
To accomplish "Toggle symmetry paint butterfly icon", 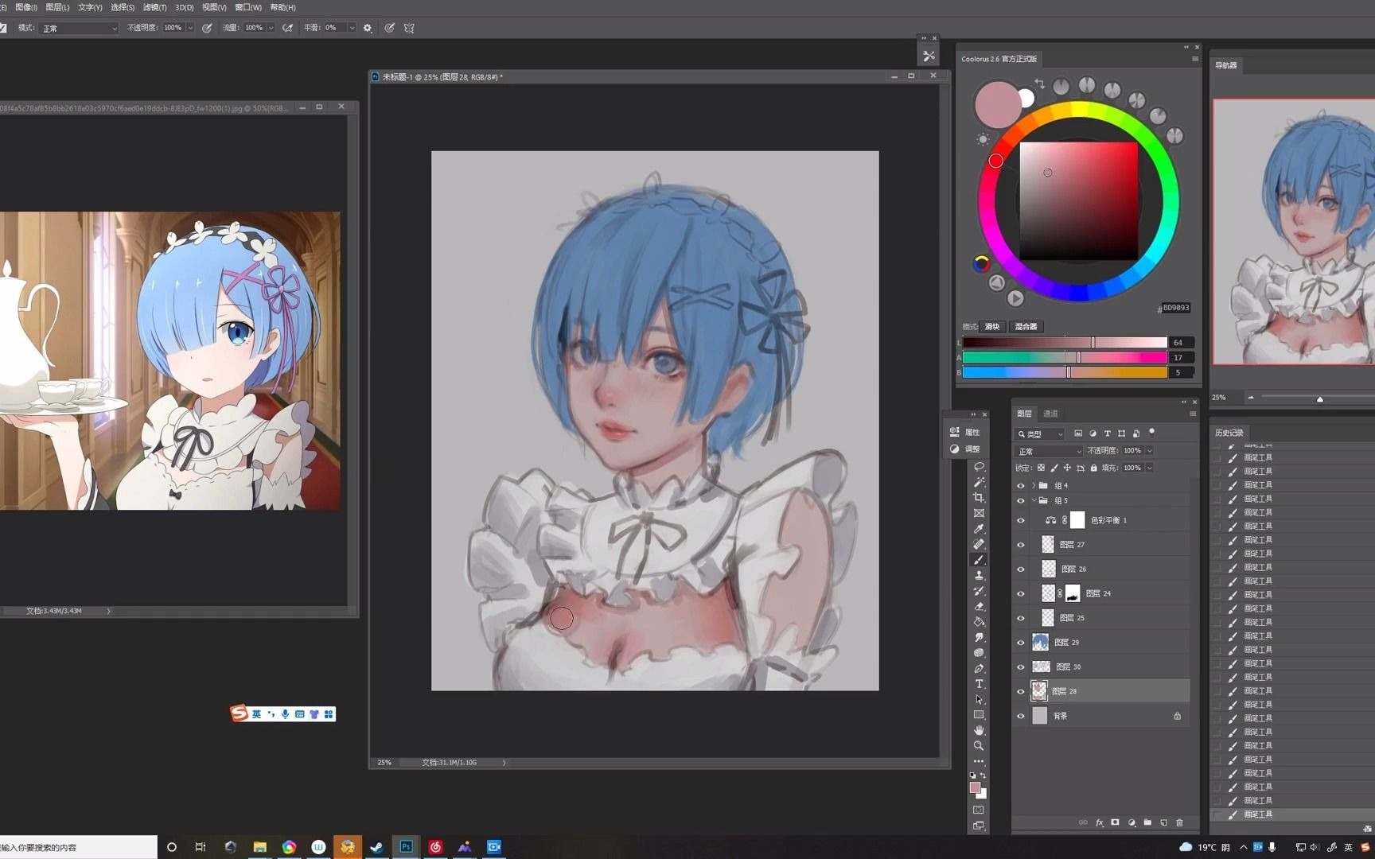I will point(409,28).
